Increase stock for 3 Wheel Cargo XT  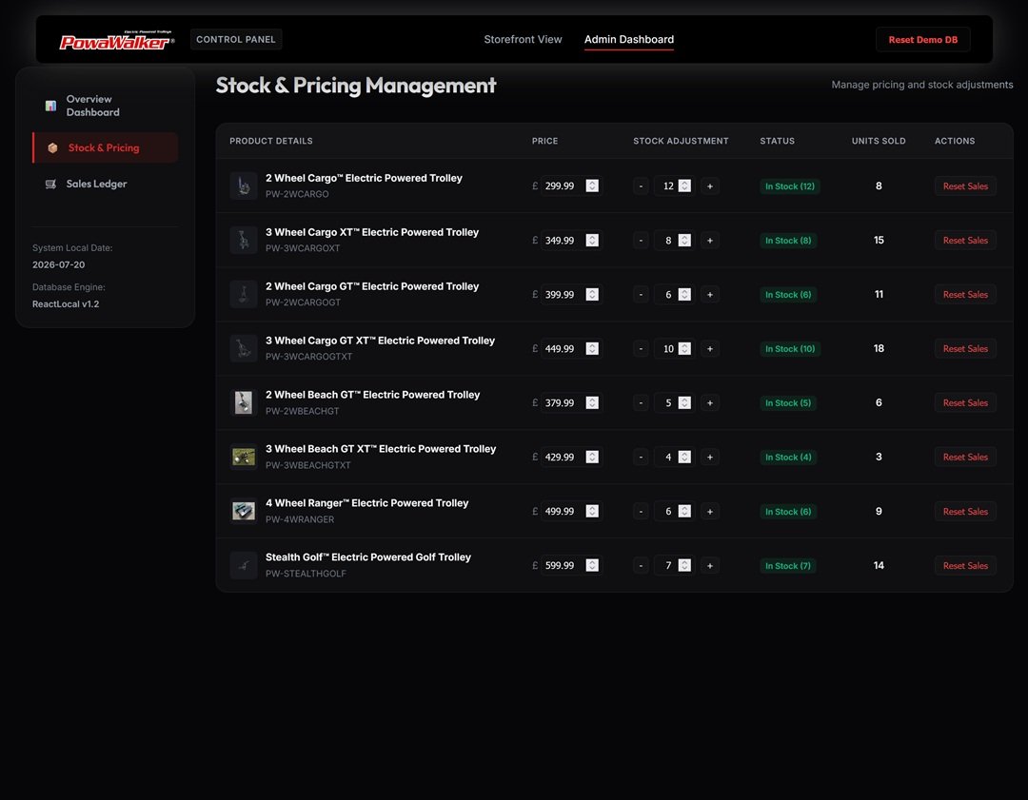(x=709, y=241)
